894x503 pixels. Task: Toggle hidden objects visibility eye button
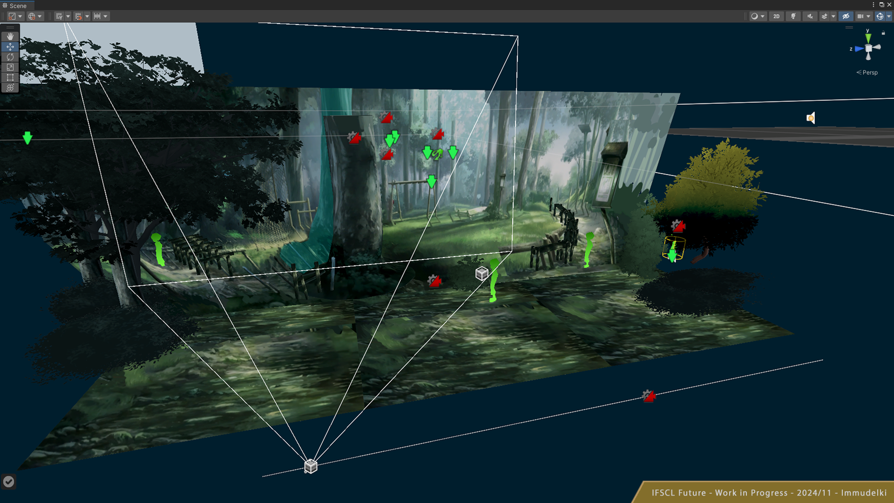click(x=846, y=16)
